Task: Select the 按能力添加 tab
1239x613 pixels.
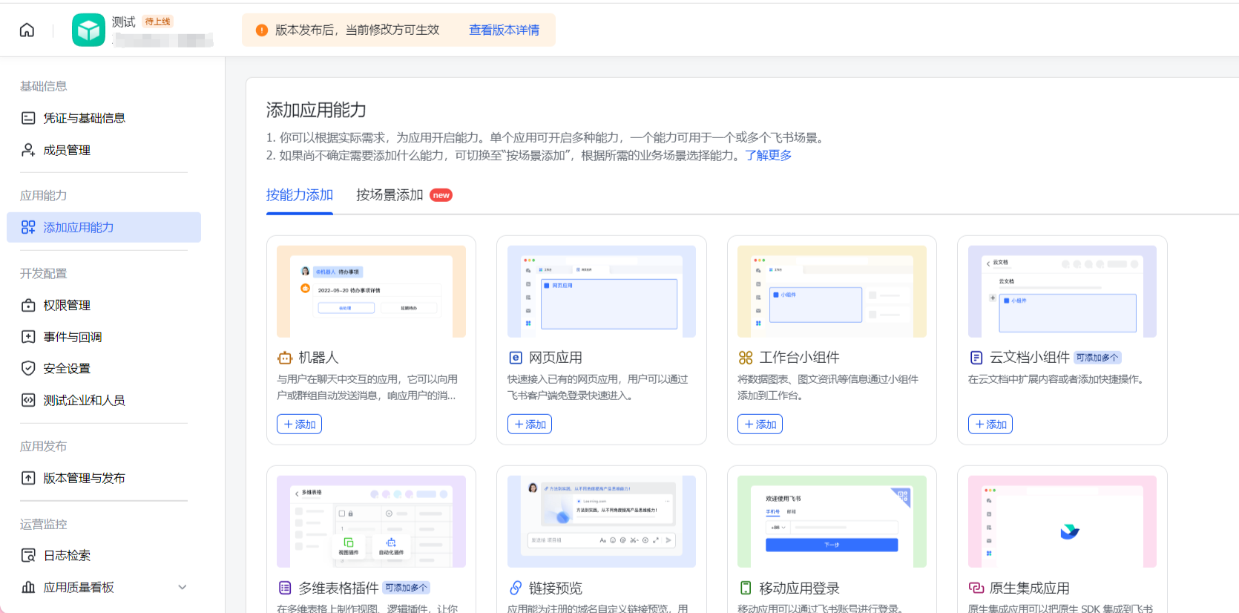Action: pos(299,195)
